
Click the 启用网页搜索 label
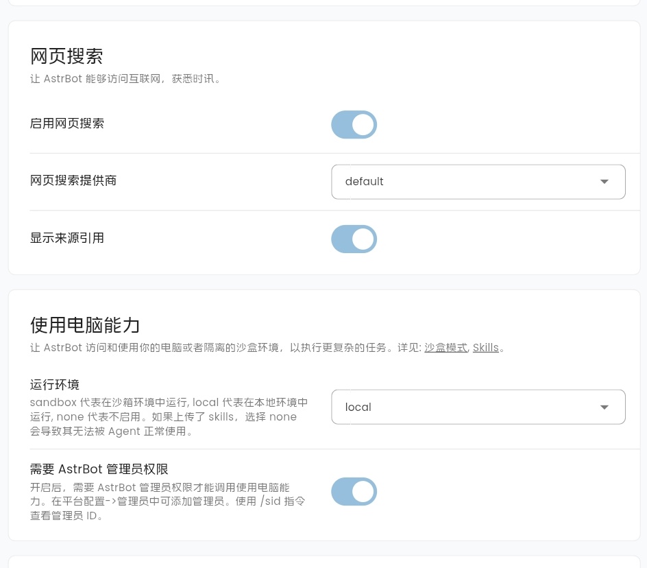[67, 123]
